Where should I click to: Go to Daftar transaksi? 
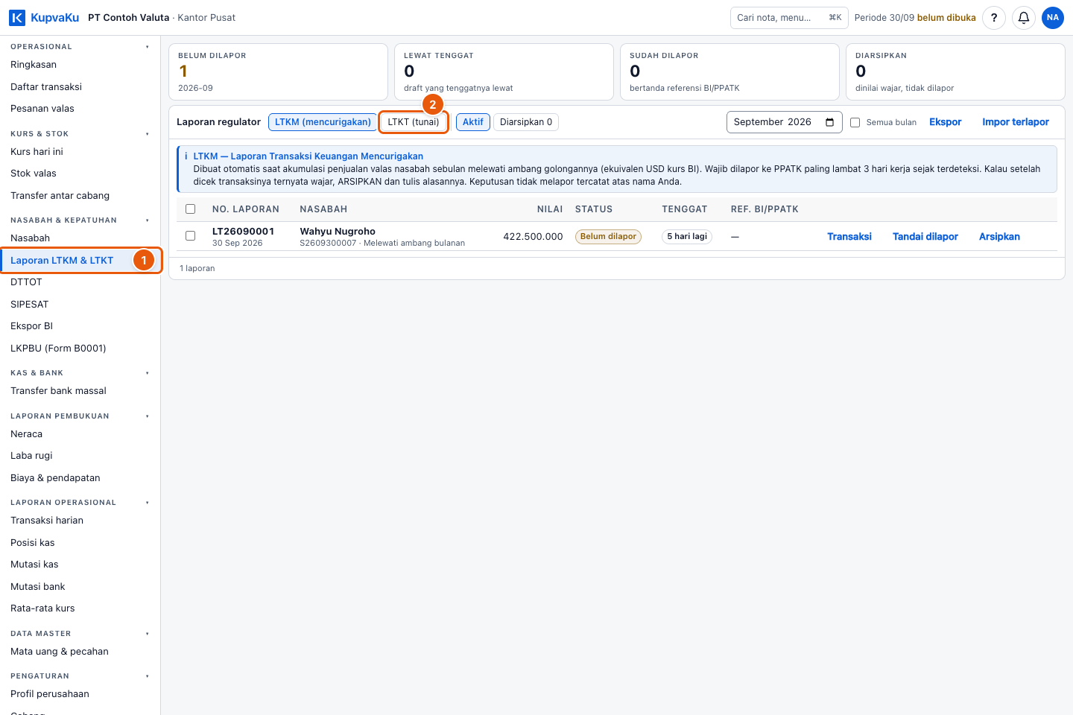(80, 87)
